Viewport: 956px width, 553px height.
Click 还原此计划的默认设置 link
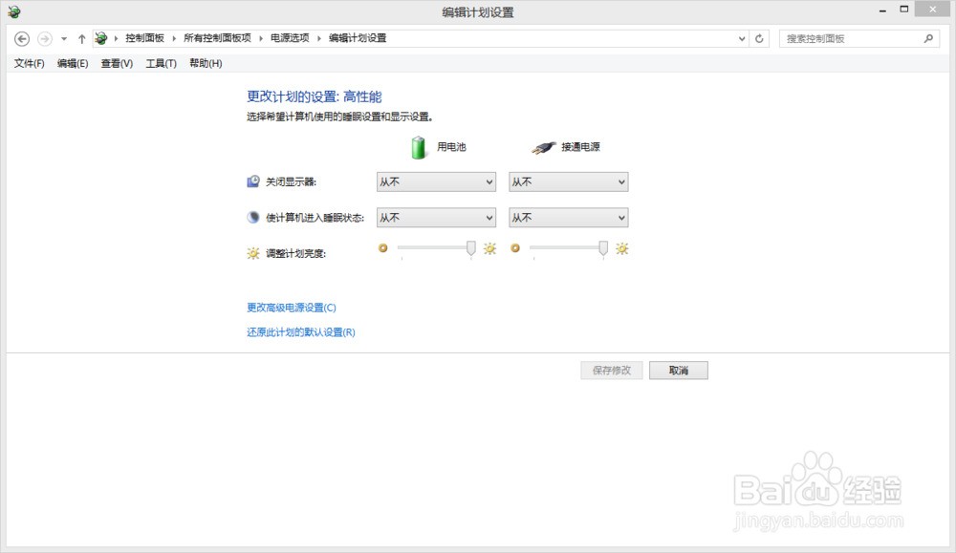tap(300, 332)
